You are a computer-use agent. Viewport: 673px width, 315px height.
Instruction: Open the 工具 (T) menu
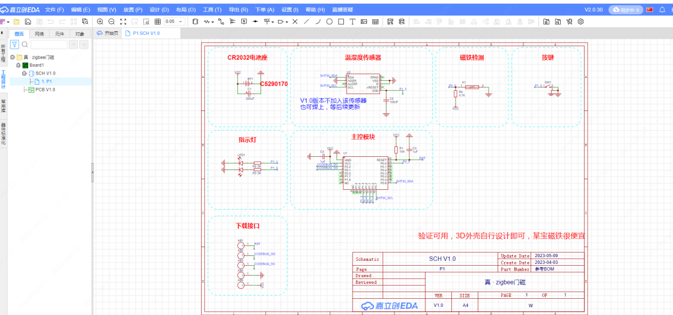click(212, 9)
